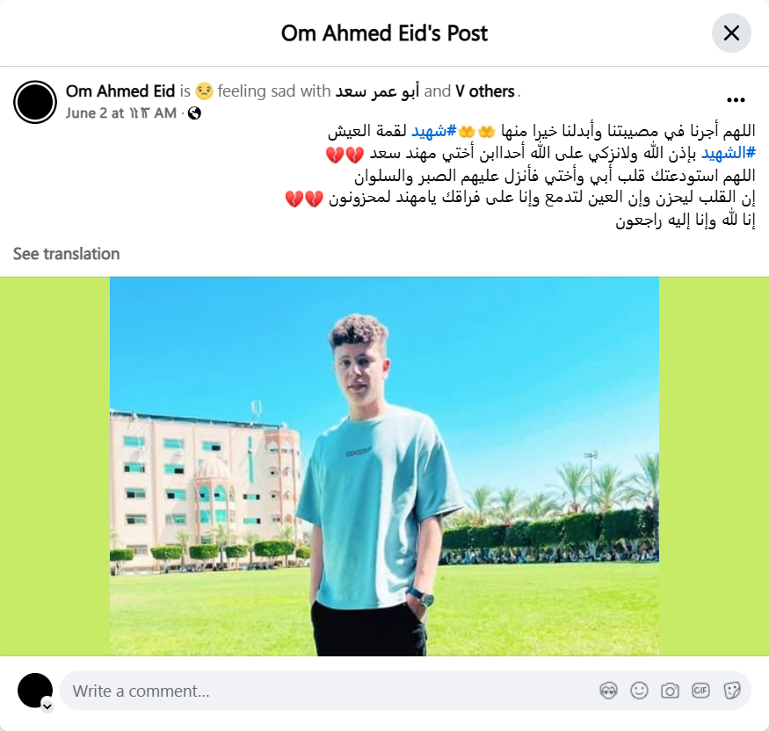Click the #شهيد hashtag in first line

[x=433, y=131]
